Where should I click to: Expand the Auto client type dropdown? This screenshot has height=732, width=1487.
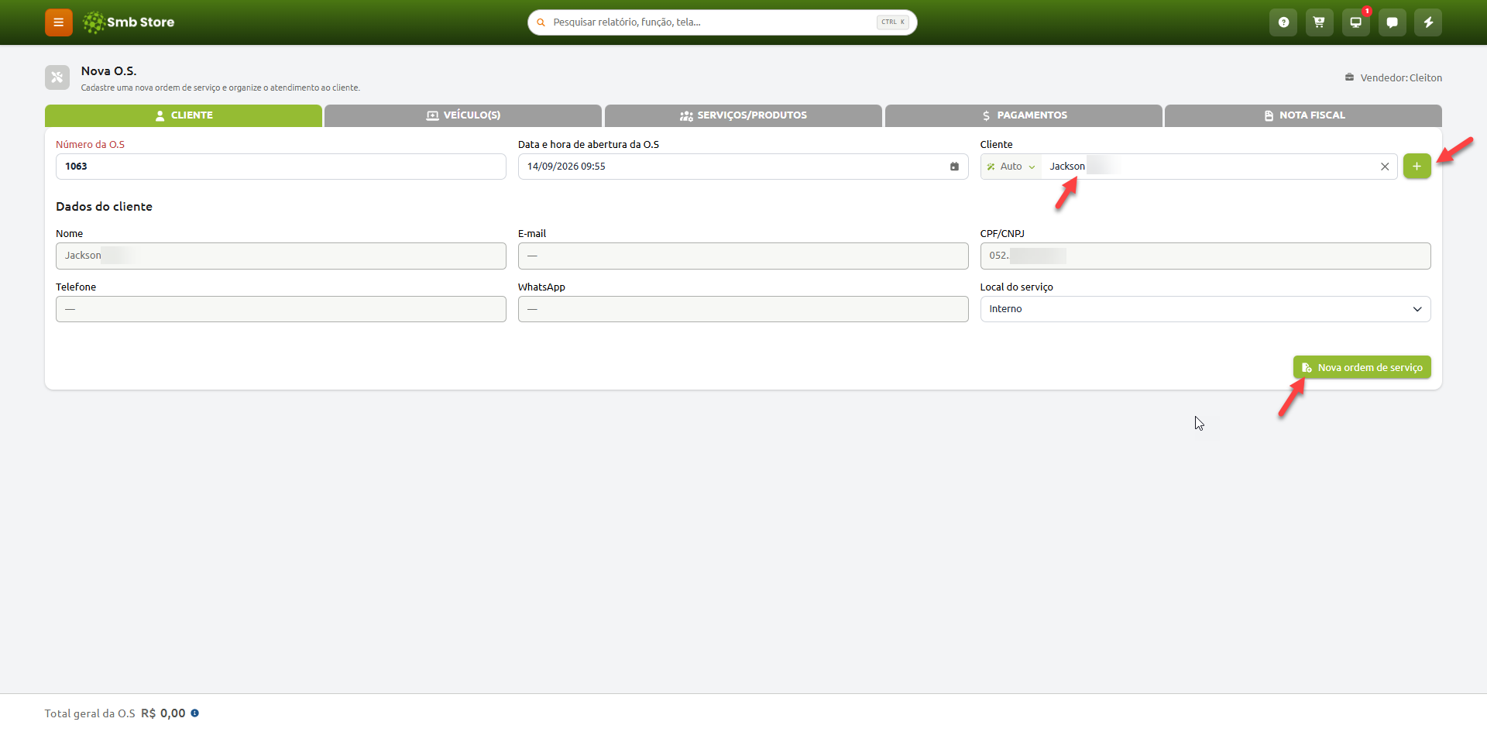pyautogui.click(x=1011, y=167)
